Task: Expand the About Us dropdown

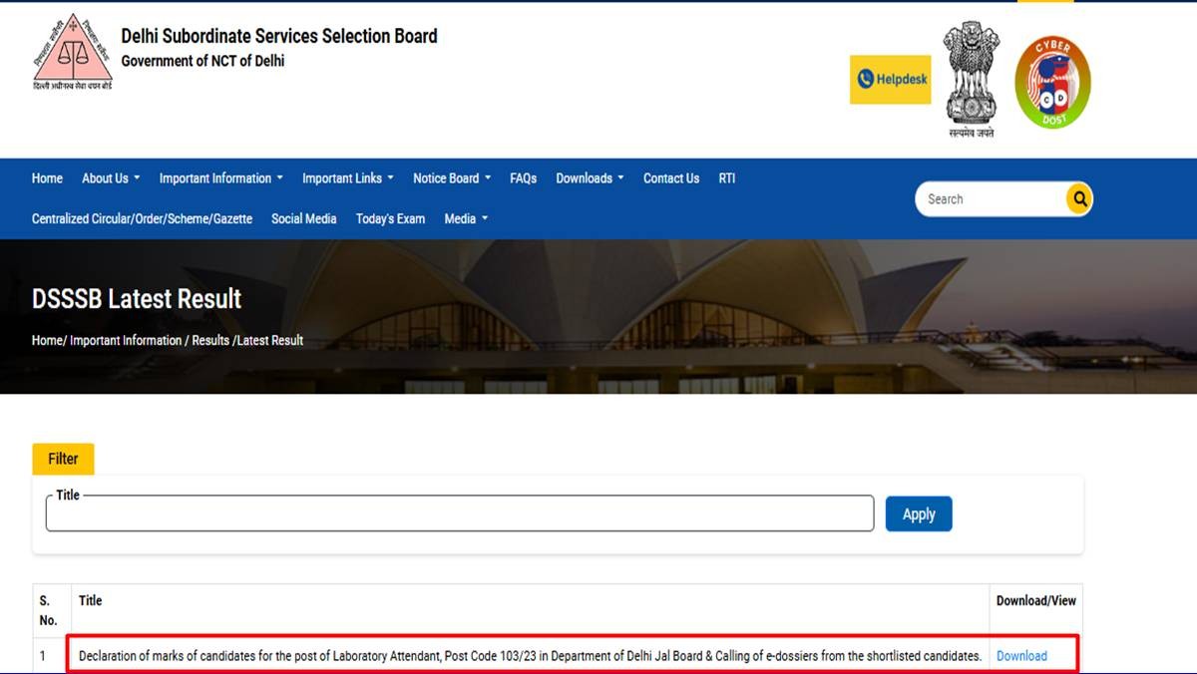Action: pyautogui.click(x=111, y=178)
